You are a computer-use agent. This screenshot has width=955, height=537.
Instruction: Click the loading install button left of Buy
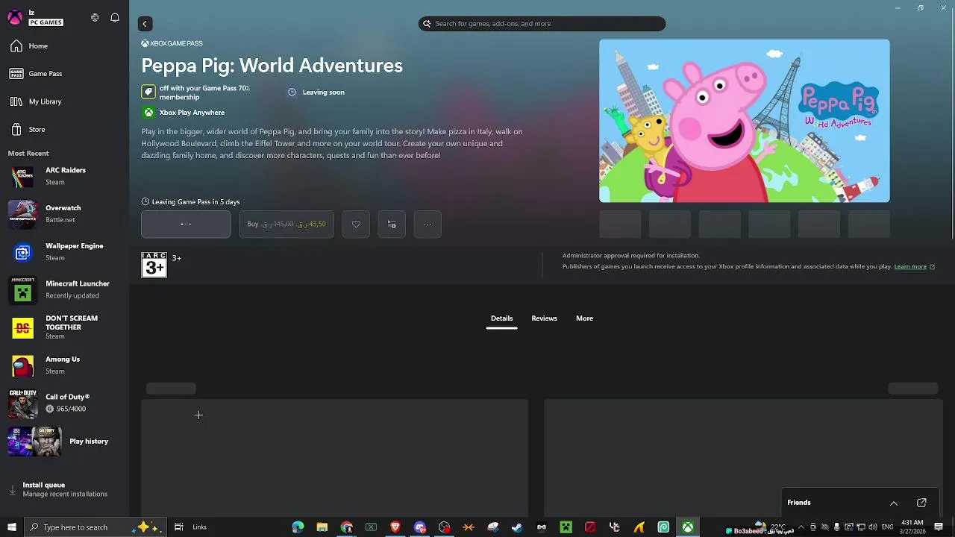coord(186,224)
